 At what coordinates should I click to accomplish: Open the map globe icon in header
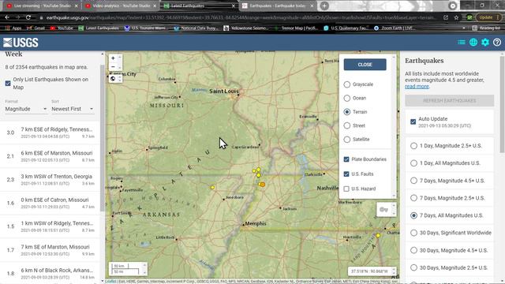pos(473,42)
